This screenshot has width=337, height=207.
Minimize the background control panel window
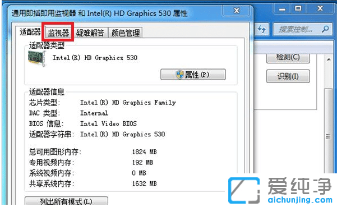coord(282,9)
